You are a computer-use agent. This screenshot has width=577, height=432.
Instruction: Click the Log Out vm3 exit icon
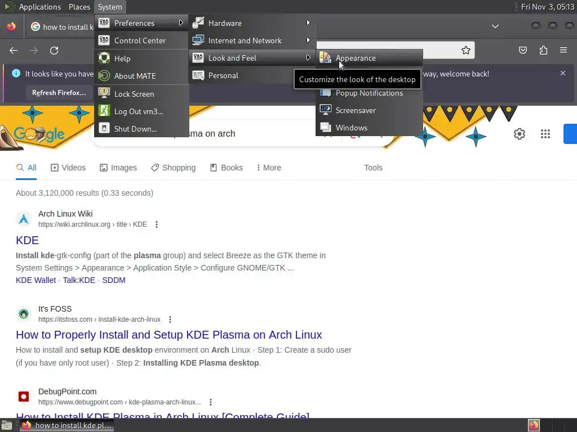click(104, 111)
